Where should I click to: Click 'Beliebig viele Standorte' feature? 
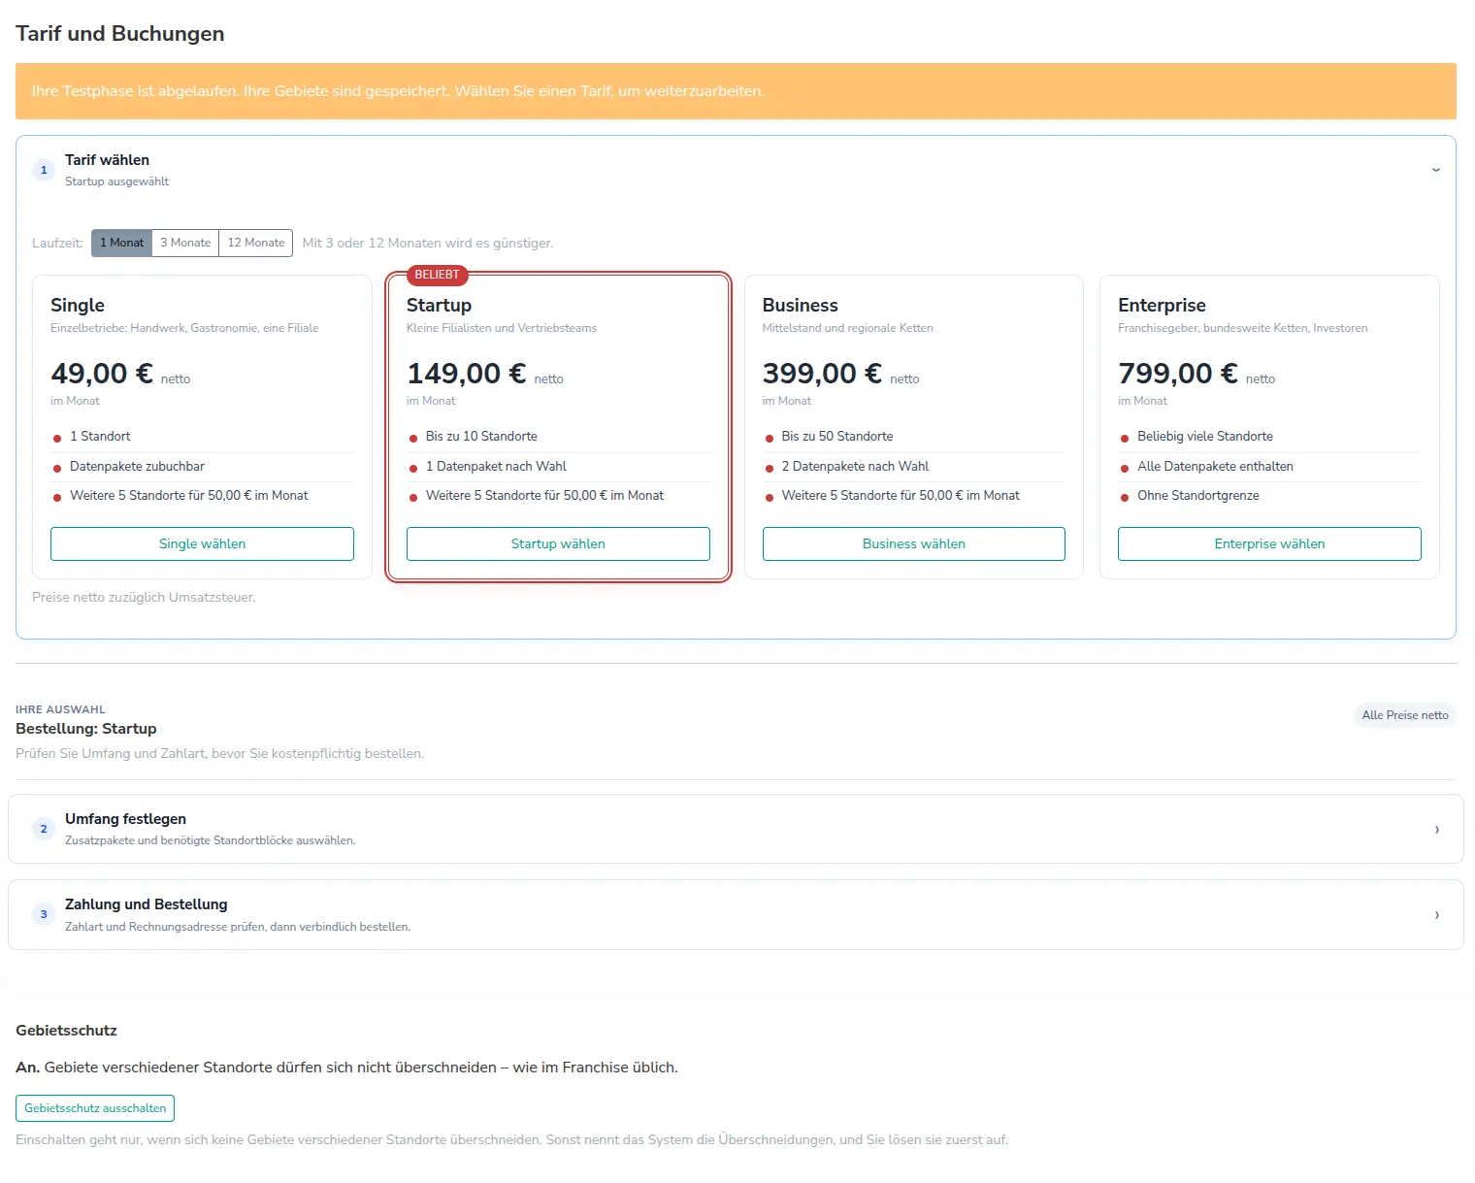point(1205,437)
